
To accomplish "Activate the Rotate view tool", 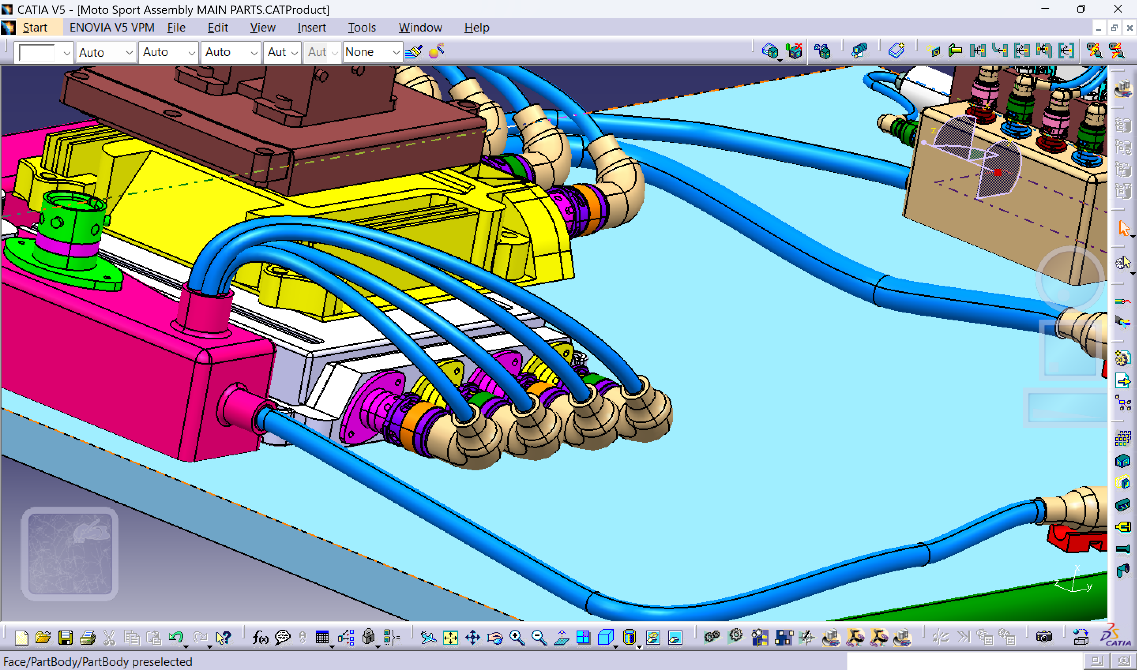I will pyautogui.click(x=495, y=638).
